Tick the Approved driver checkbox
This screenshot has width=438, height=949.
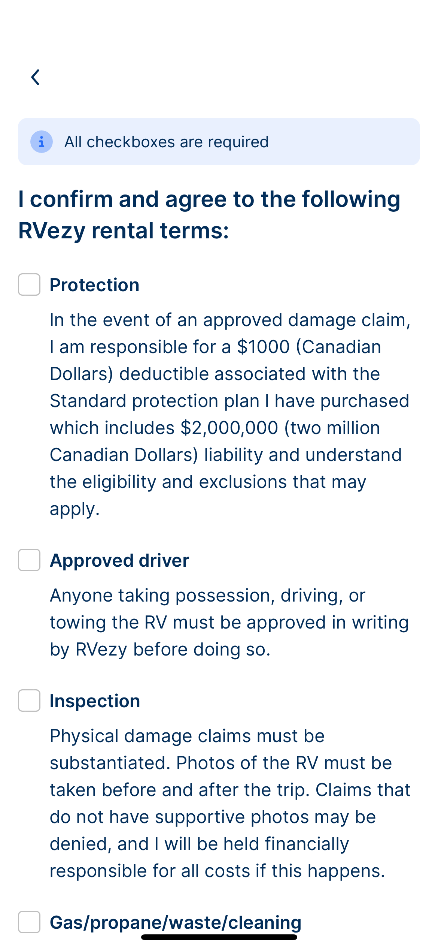(x=29, y=560)
